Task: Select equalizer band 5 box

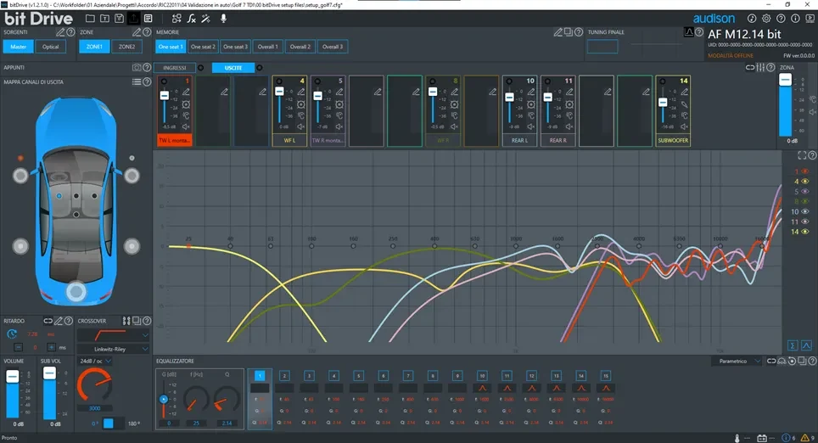Action: tap(358, 376)
